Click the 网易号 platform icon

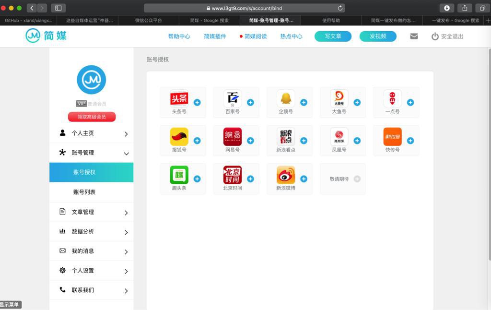pyautogui.click(x=233, y=137)
